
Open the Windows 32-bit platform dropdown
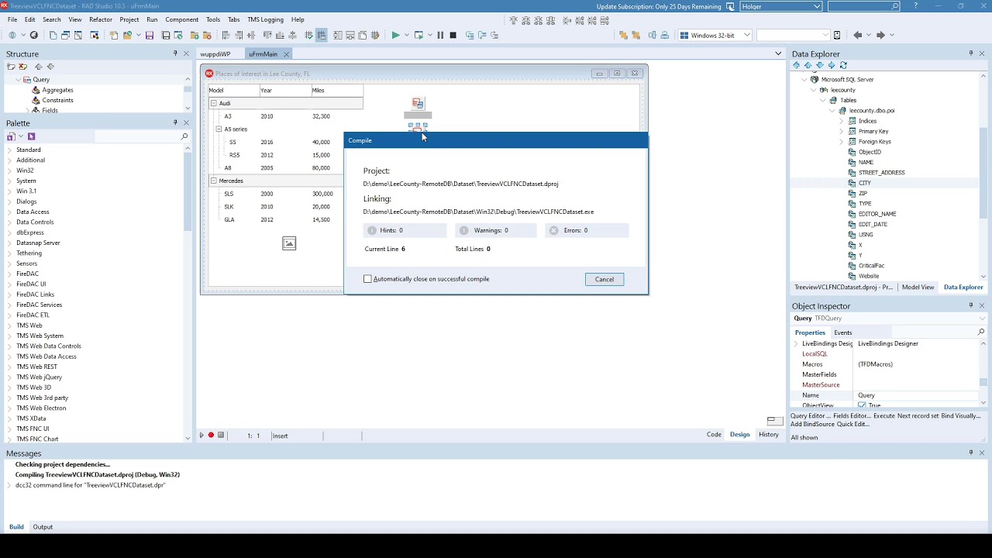[x=746, y=35]
